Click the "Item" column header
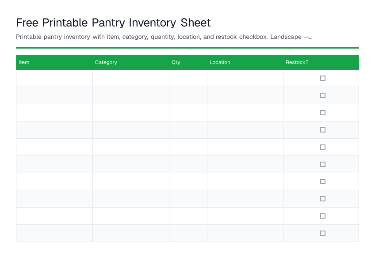The height and width of the screenshot is (265, 375). pos(54,62)
